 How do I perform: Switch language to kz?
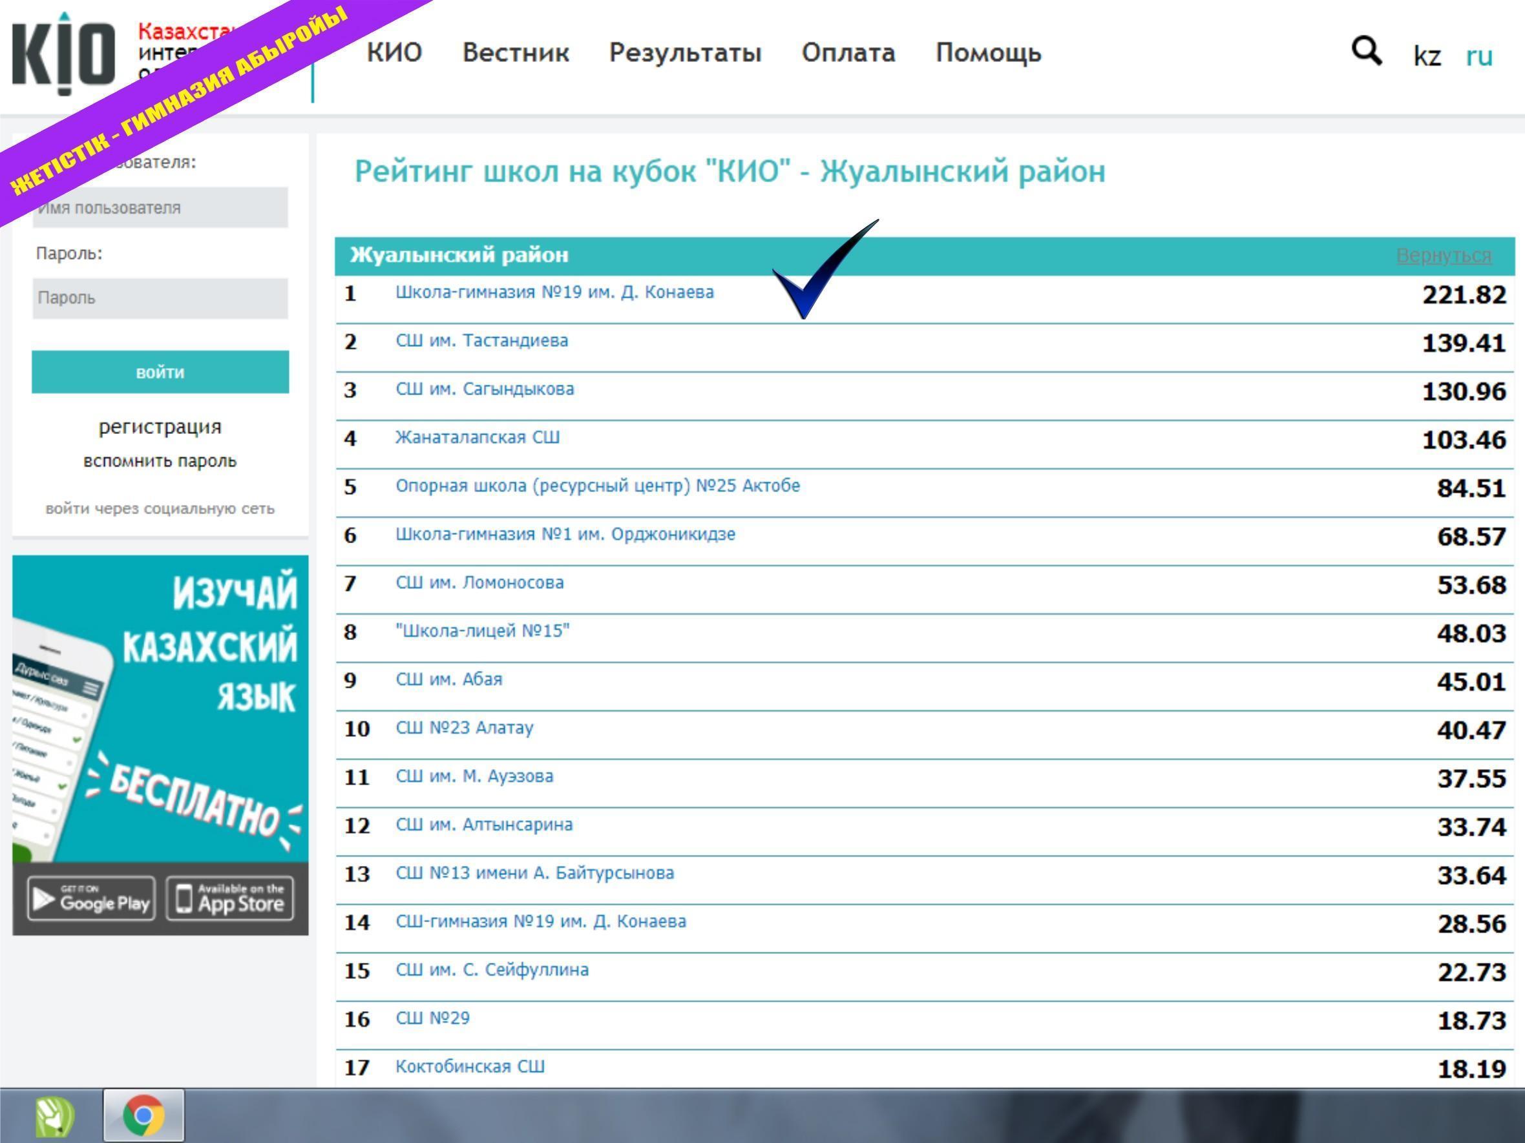click(x=1426, y=55)
